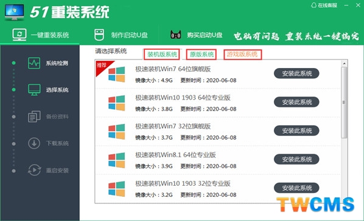This screenshot has width=364, height=221.
Task: Click the 镜像大小：3.8G text
Action: (154, 109)
